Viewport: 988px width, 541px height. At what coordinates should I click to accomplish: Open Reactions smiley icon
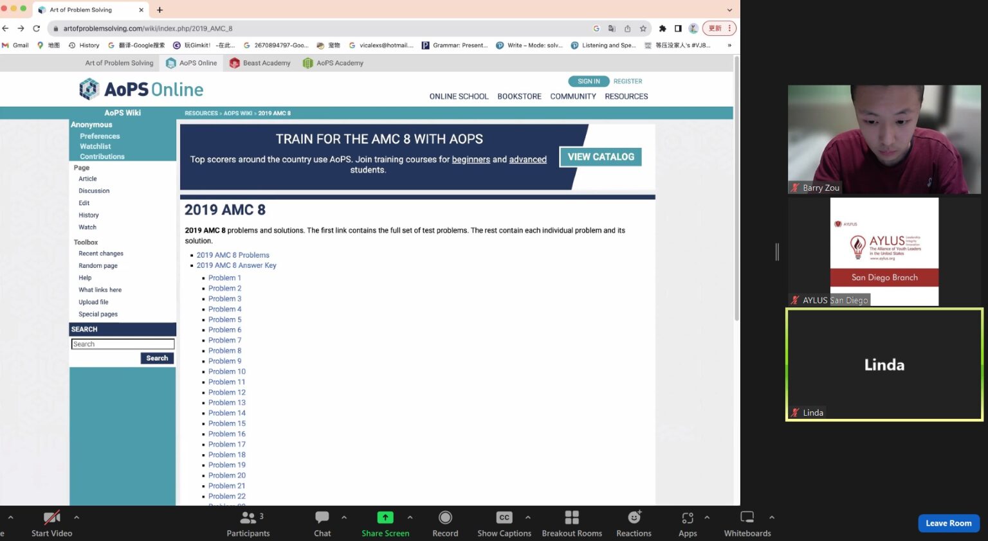point(634,517)
